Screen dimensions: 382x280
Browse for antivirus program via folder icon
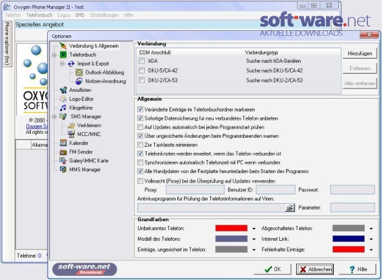pos(289,208)
